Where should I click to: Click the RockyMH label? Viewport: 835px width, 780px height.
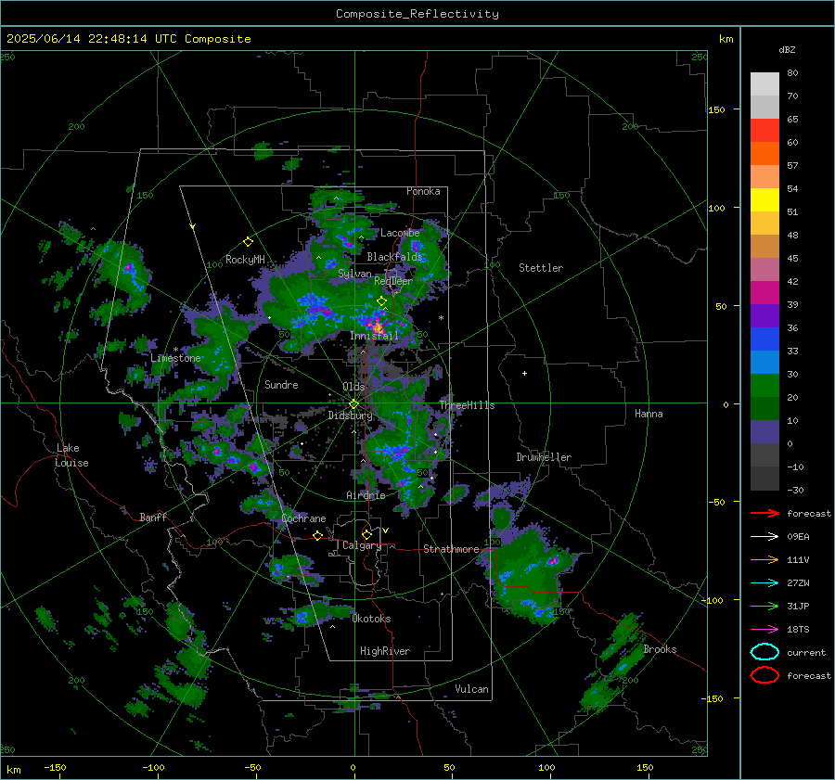coord(245,260)
